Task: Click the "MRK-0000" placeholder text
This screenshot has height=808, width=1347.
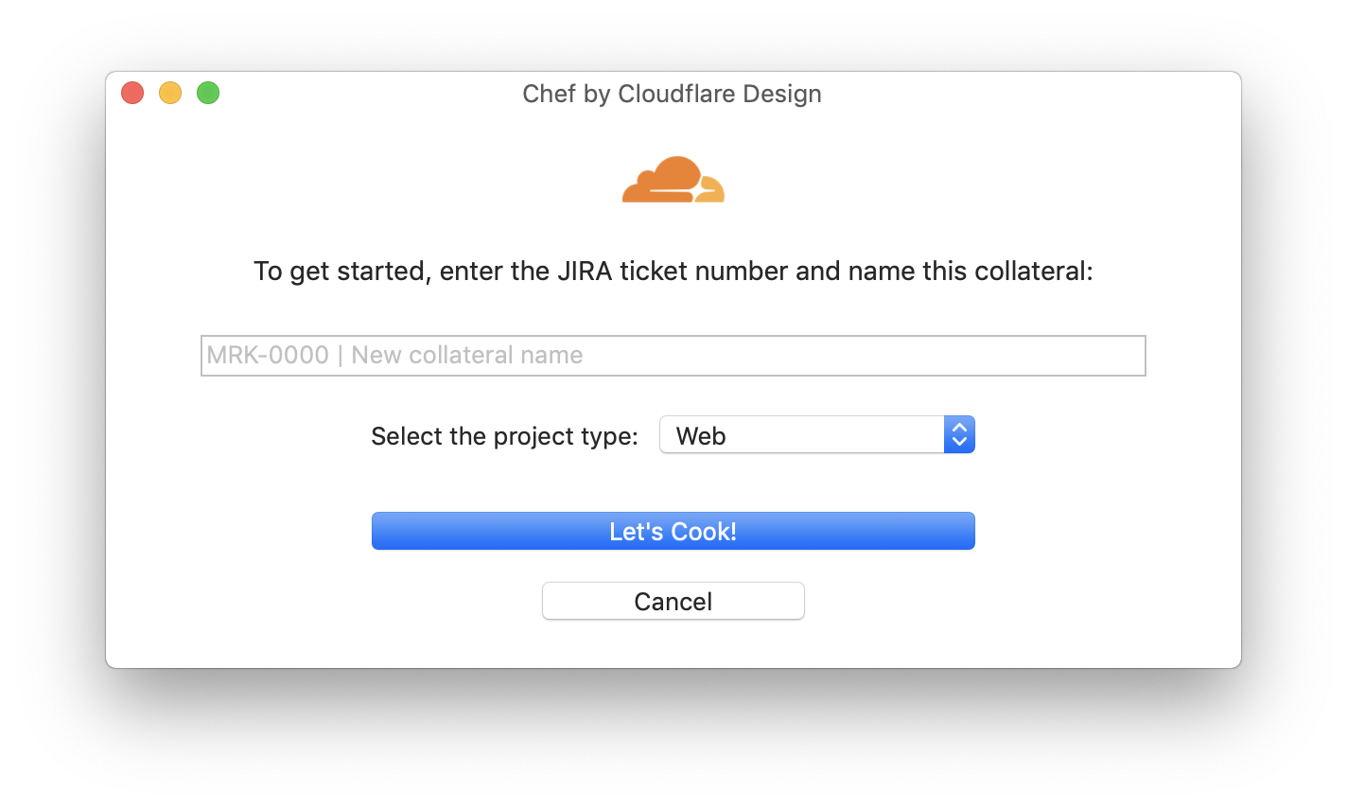Action: (x=268, y=356)
